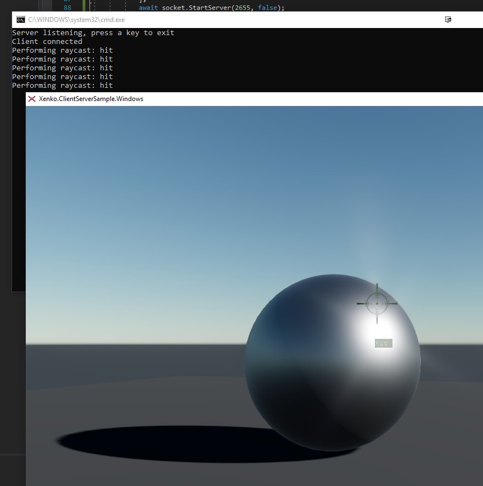Click the small clipboard icon at the right of the console title bar

coord(448,19)
